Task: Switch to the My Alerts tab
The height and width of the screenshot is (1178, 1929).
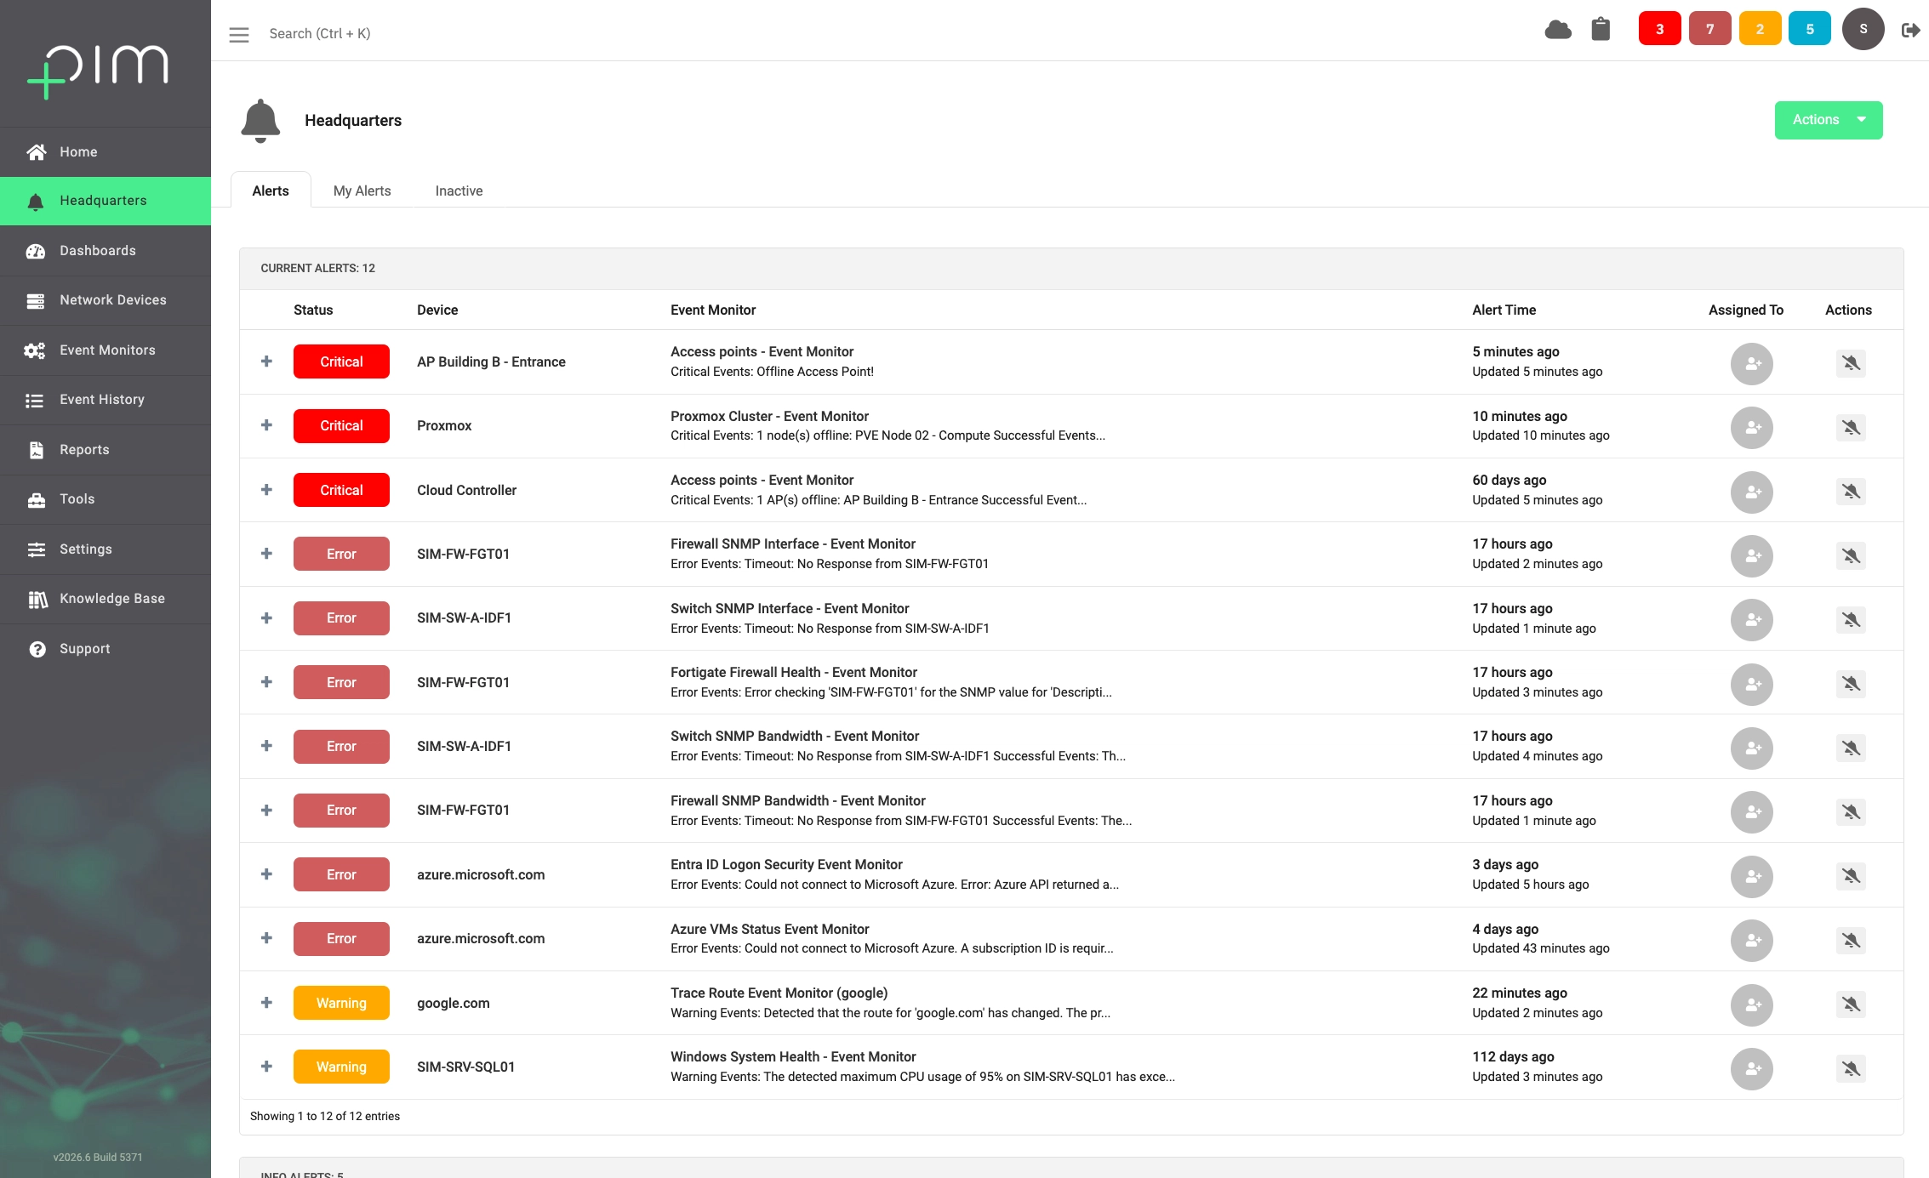Action: [x=362, y=191]
